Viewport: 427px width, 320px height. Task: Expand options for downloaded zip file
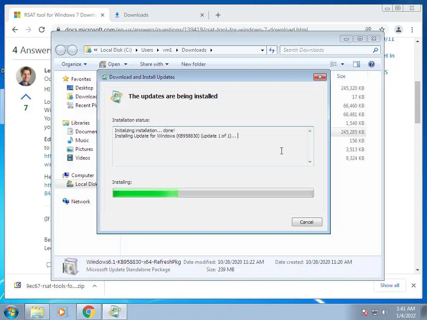tap(95, 286)
